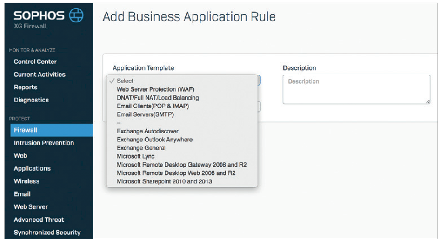The height and width of the screenshot is (243, 442).
Task: Click the XG Firewall product text
Action: (31, 26)
